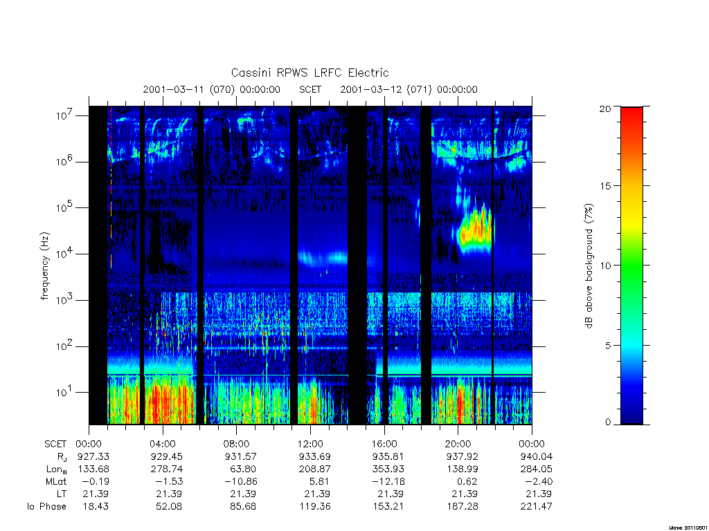The width and height of the screenshot is (709, 531).
Task: Click Io Phase value "187.28"
Action: pos(462,507)
